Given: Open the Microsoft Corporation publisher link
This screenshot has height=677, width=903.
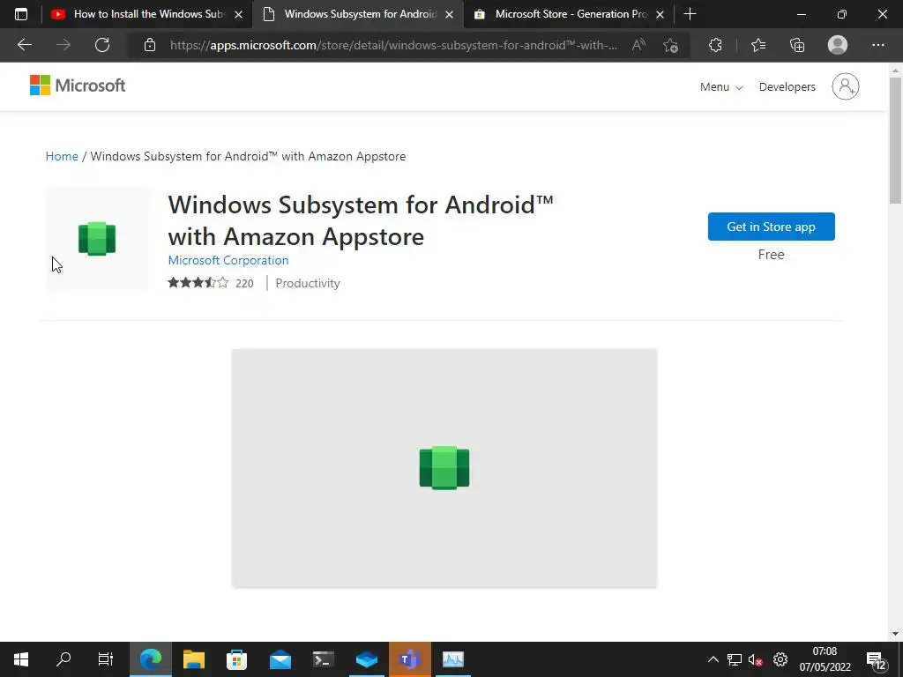Looking at the screenshot, I should coord(228,260).
